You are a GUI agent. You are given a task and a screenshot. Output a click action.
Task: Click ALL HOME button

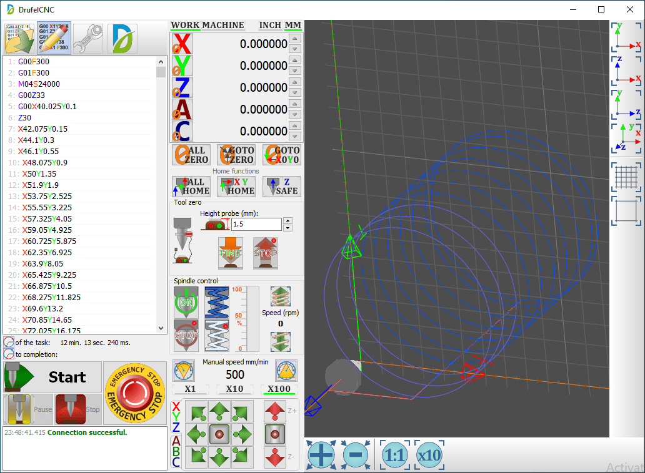click(191, 187)
